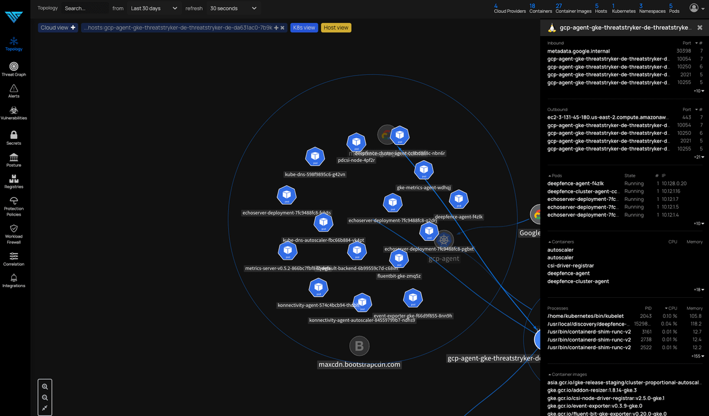Open the Workload Firewall shield icon

tap(14, 229)
